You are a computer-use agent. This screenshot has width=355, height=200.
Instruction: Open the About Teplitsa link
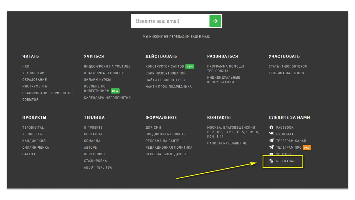click(98, 167)
